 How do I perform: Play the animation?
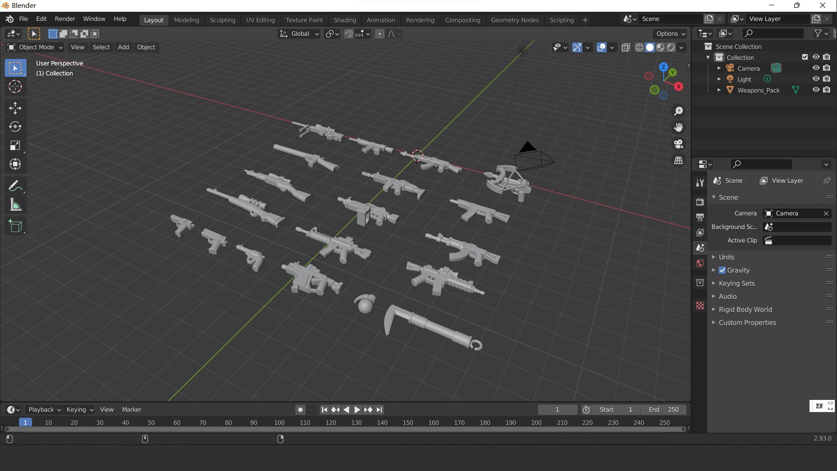(x=357, y=410)
